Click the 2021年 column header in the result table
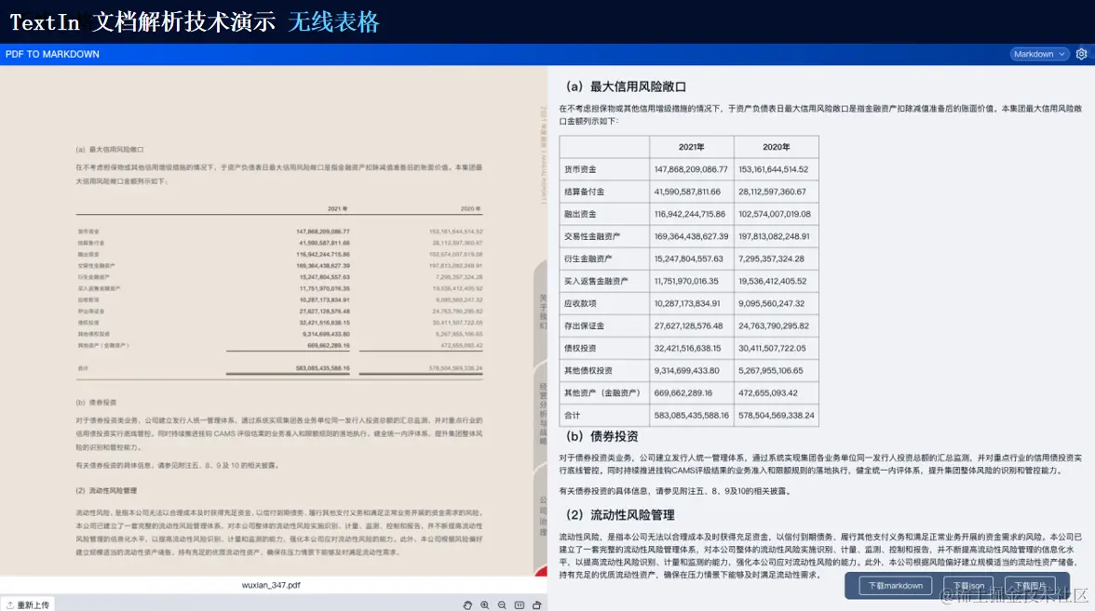The height and width of the screenshot is (611, 1095). tap(691, 147)
